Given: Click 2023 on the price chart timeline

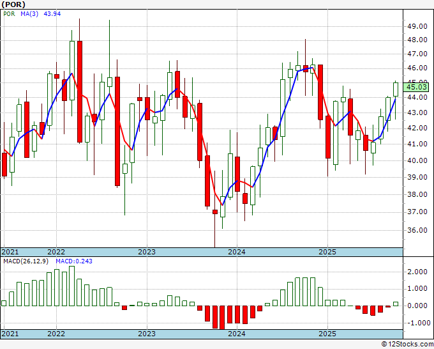Looking at the screenshot, I should [x=147, y=252].
